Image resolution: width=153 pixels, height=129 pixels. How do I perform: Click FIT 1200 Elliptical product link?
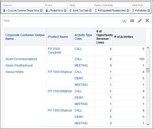pyautogui.click(x=60, y=110)
